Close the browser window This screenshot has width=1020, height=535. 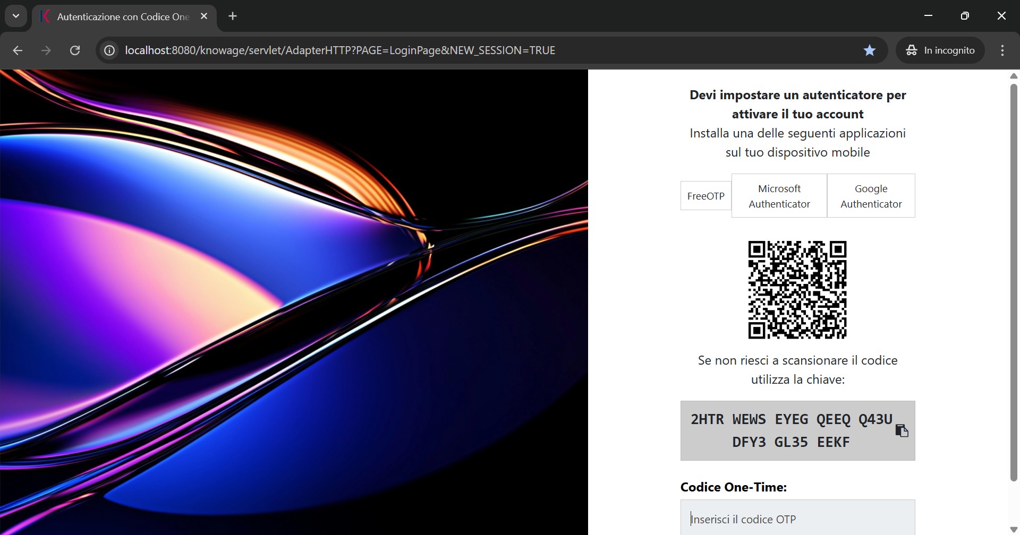1001,16
